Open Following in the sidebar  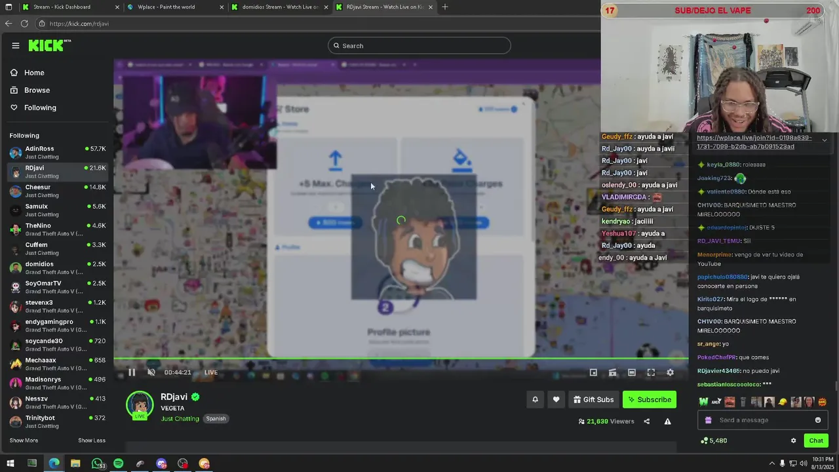pyautogui.click(x=40, y=108)
